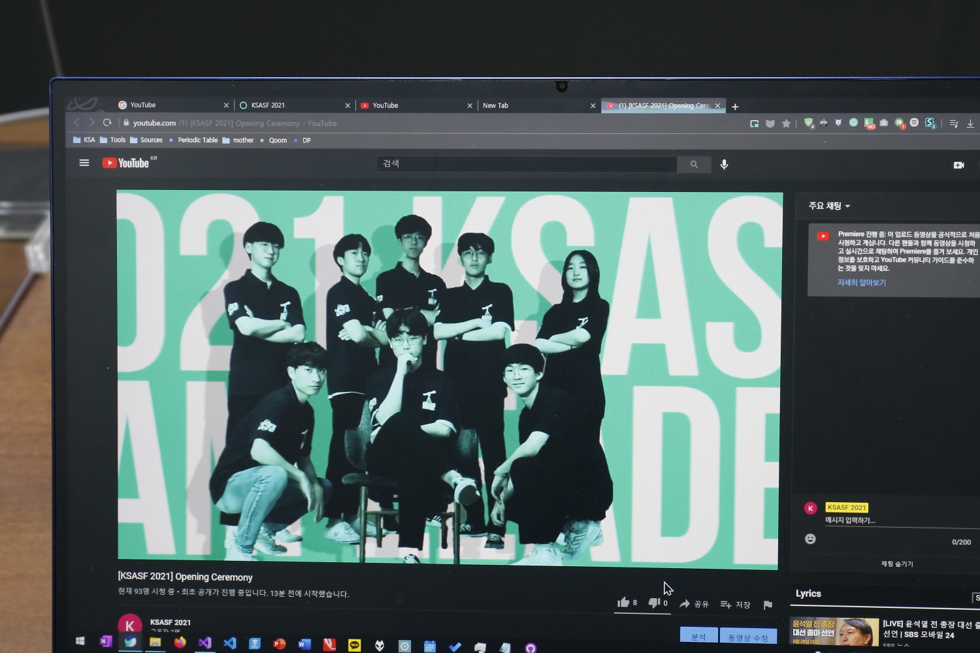Expand the 주요 채팅 chat mode dropdown
980x653 pixels.
pos(829,206)
